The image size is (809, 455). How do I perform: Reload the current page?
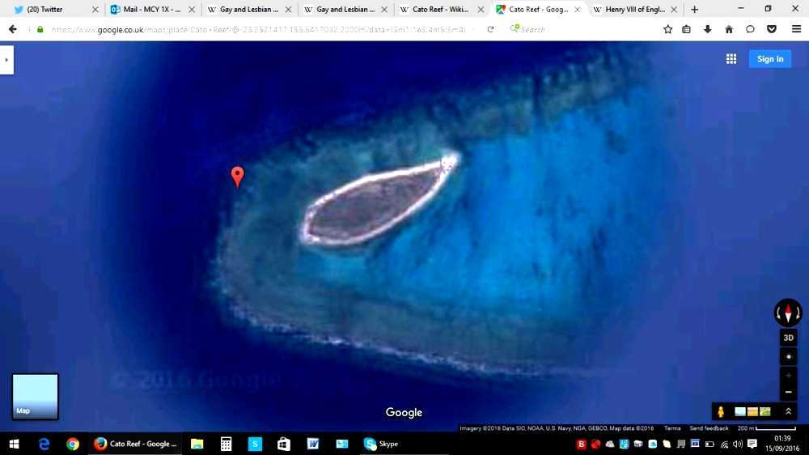(490, 29)
